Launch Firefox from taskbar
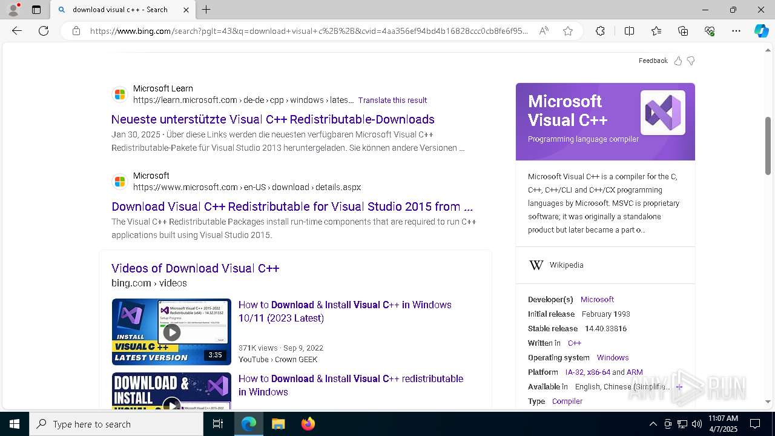This screenshot has width=775, height=436. (x=308, y=424)
